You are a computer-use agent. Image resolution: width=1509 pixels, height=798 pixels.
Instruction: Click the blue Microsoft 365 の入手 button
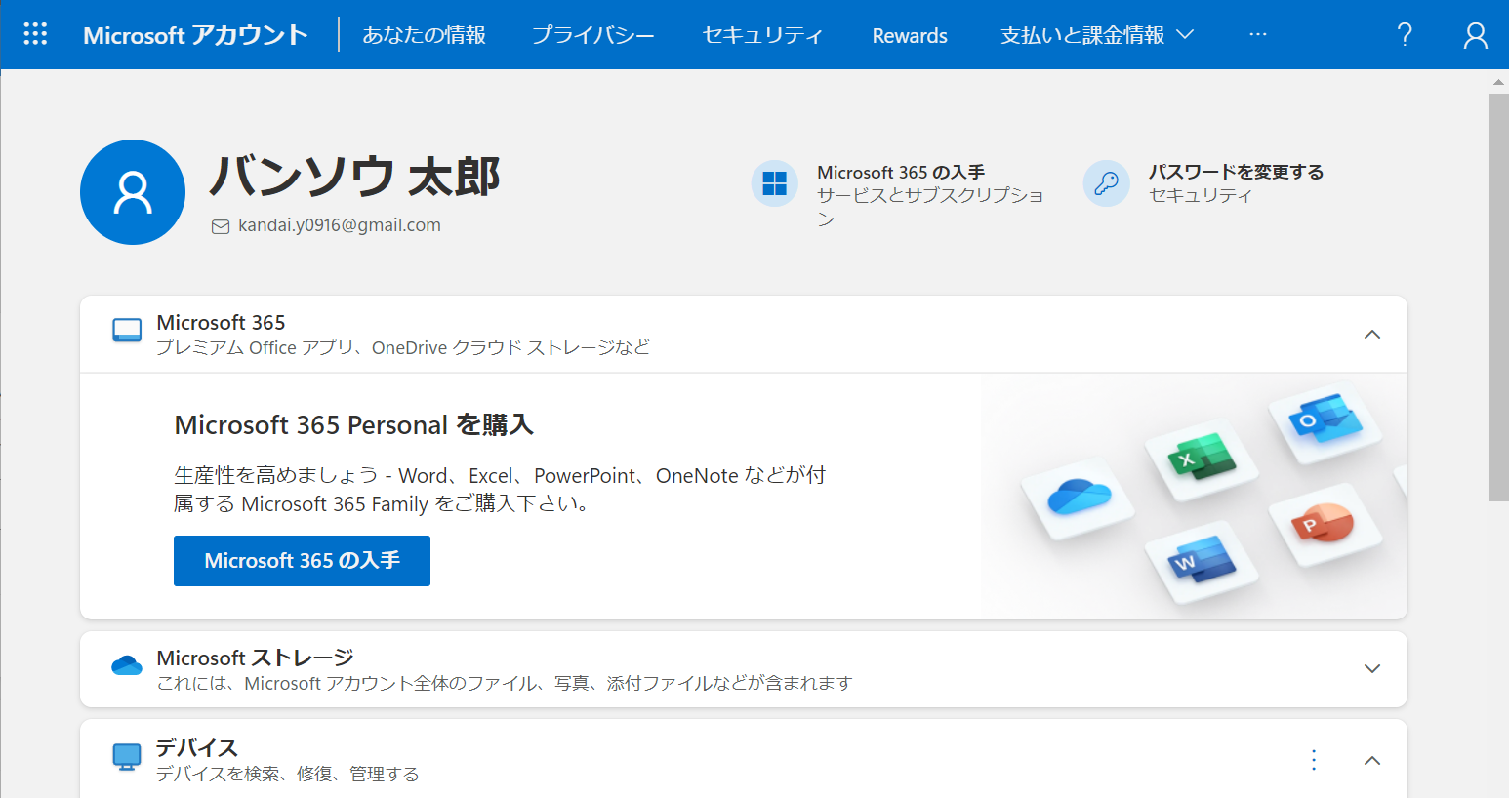point(302,561)
